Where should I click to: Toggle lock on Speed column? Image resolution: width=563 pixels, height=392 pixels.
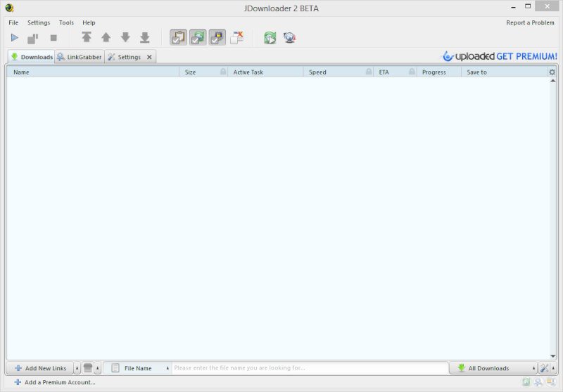point(369,72)
